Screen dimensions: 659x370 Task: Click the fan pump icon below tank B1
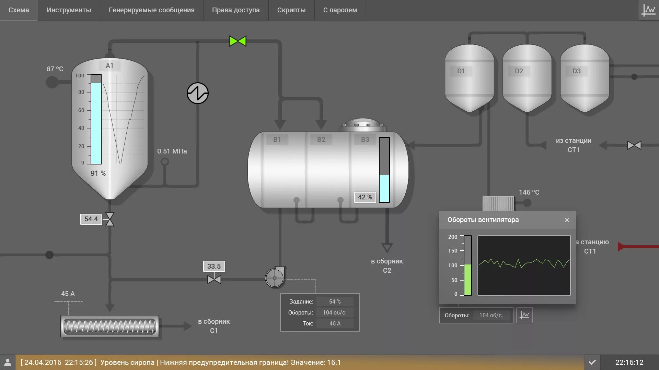tap(275, 277)
